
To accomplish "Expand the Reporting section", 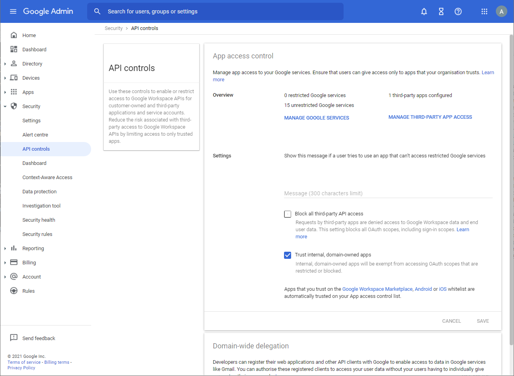I will pos(5,248).
